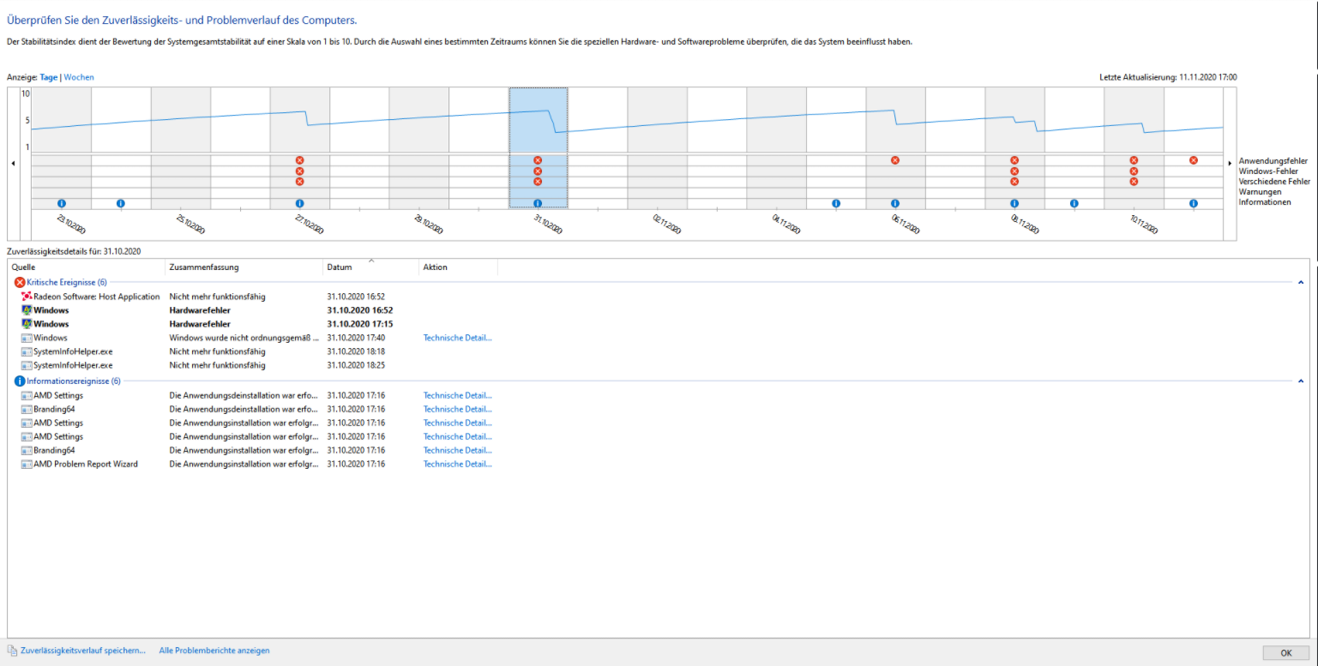Click the Windows icon of Hardwarefehler 17:15
The width and height of the screenshot is (1318, 666).
pyautogui.click(x=27, y=324)
